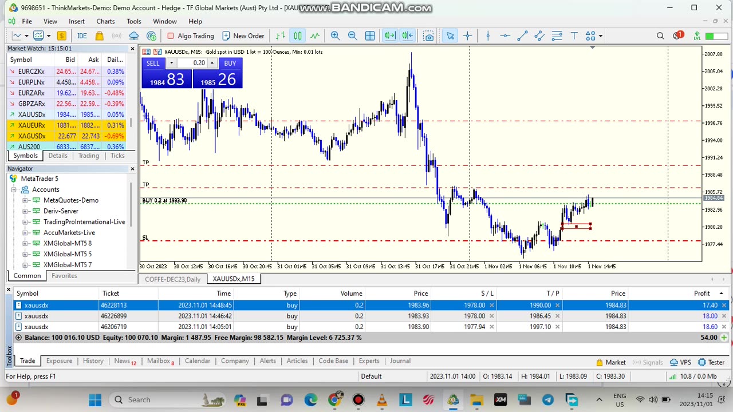Zoom in on the chart

pyautogui.click(x=335, y=35)
